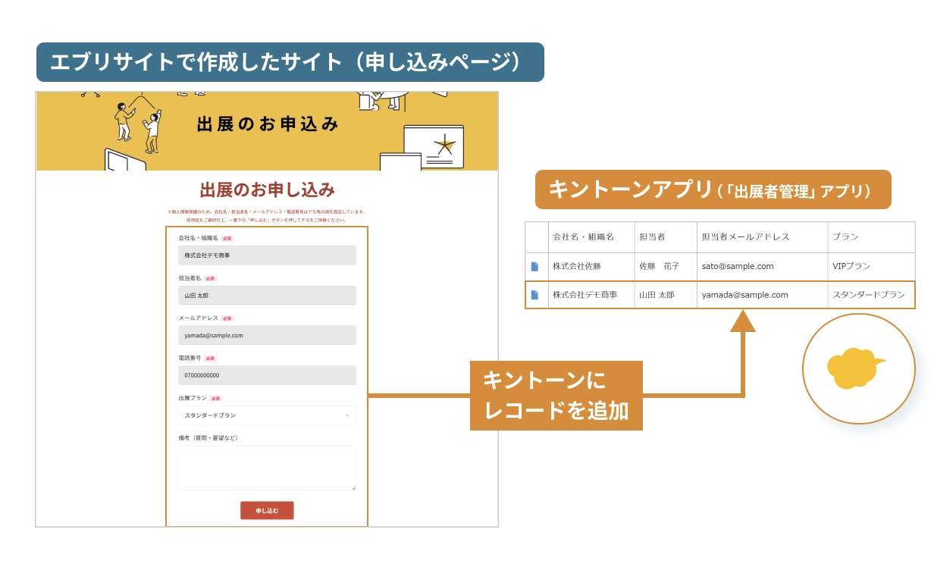Click the 電話番号 field showing 07000000000
Screen dimensions: 931x570
pos(267,375)
